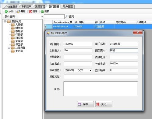Open the 条件查询 dropdown arrow

42,16
